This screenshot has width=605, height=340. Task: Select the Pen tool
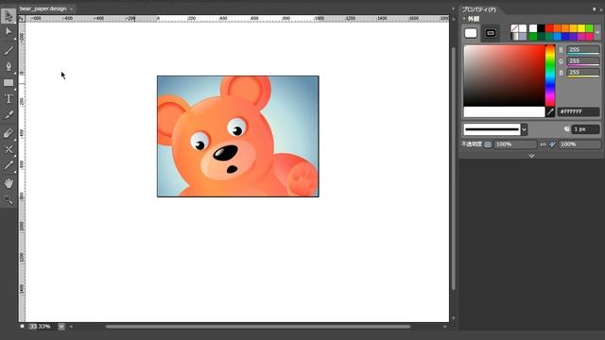click(9, 66)
